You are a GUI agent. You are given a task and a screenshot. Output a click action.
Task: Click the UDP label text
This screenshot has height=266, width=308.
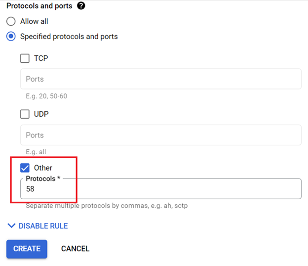click(x=41, y=114)
